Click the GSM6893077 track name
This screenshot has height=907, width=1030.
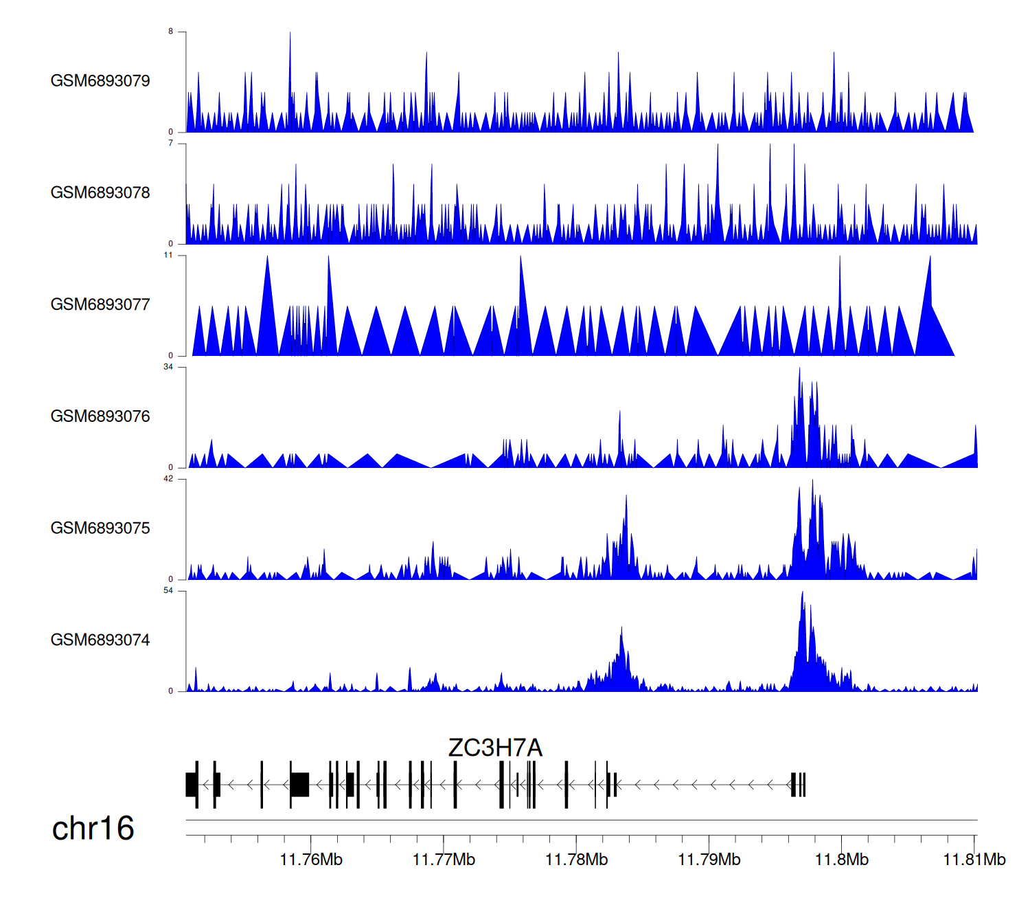click(x=100, y=305)
